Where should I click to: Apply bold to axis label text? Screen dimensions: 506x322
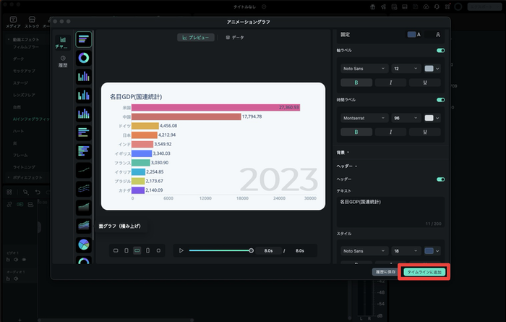pos(356,82)
